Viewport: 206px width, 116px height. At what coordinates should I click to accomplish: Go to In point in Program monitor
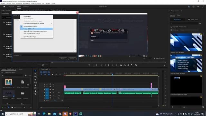tap(101, 65)
